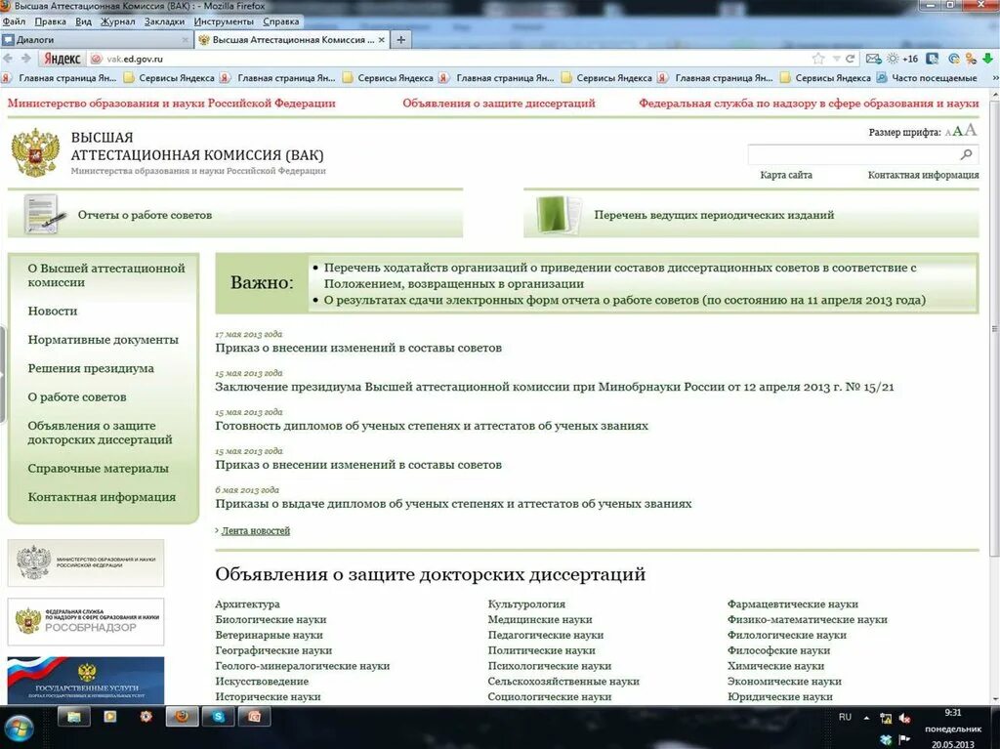Screen dimensions: 1000x749
Task: Open Часто посещаемые bookmark folder
Action: click(927, 78)
